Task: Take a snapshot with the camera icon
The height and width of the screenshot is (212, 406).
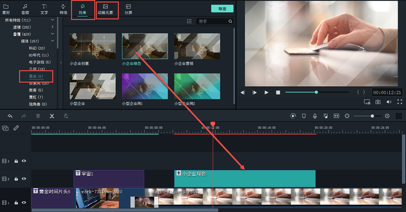Action: point(378,102)
